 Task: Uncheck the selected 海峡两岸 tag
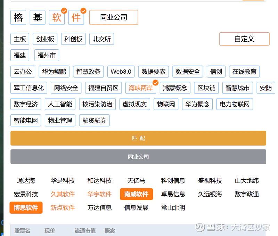pyautogui.click(x=141, y=88)
